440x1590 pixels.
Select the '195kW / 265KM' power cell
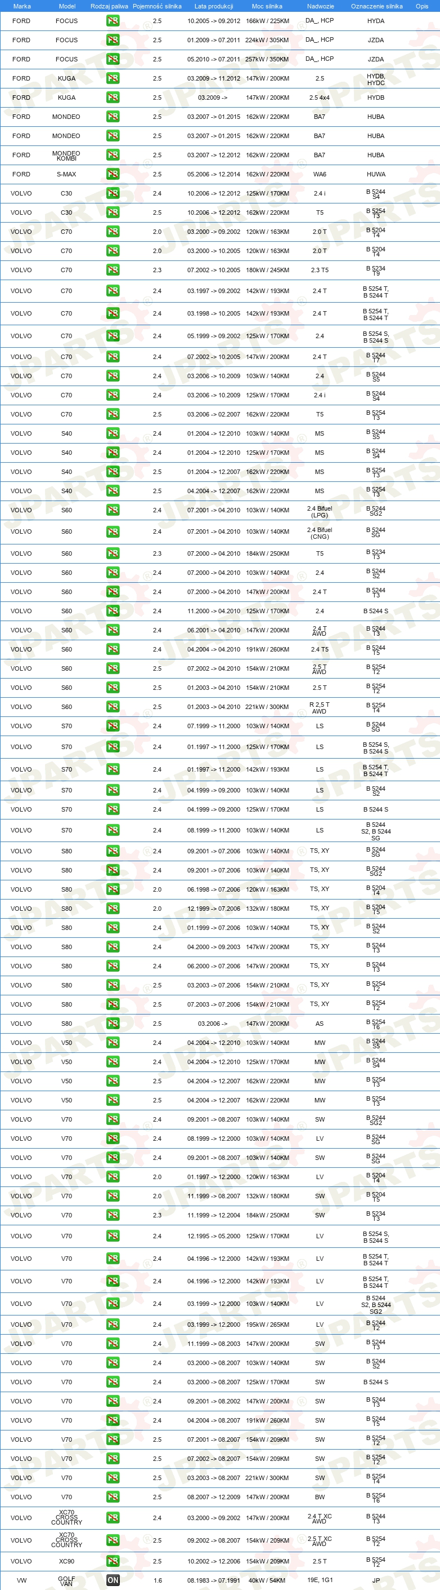[267, 1325]
